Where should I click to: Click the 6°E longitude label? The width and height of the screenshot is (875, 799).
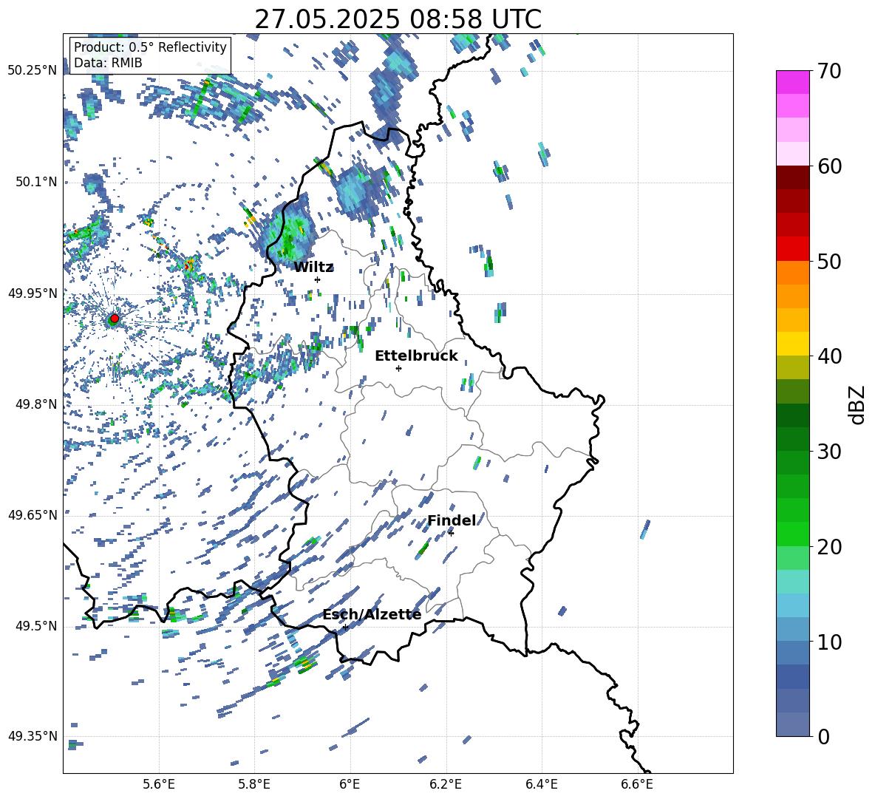coord(350,784)
